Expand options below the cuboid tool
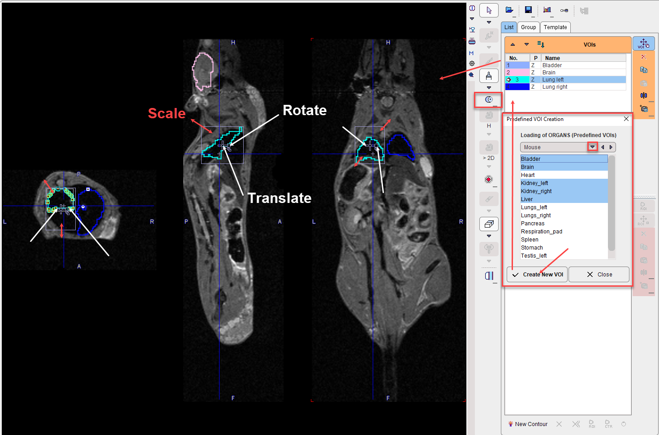The image size is (659, 435). (489, 236)
